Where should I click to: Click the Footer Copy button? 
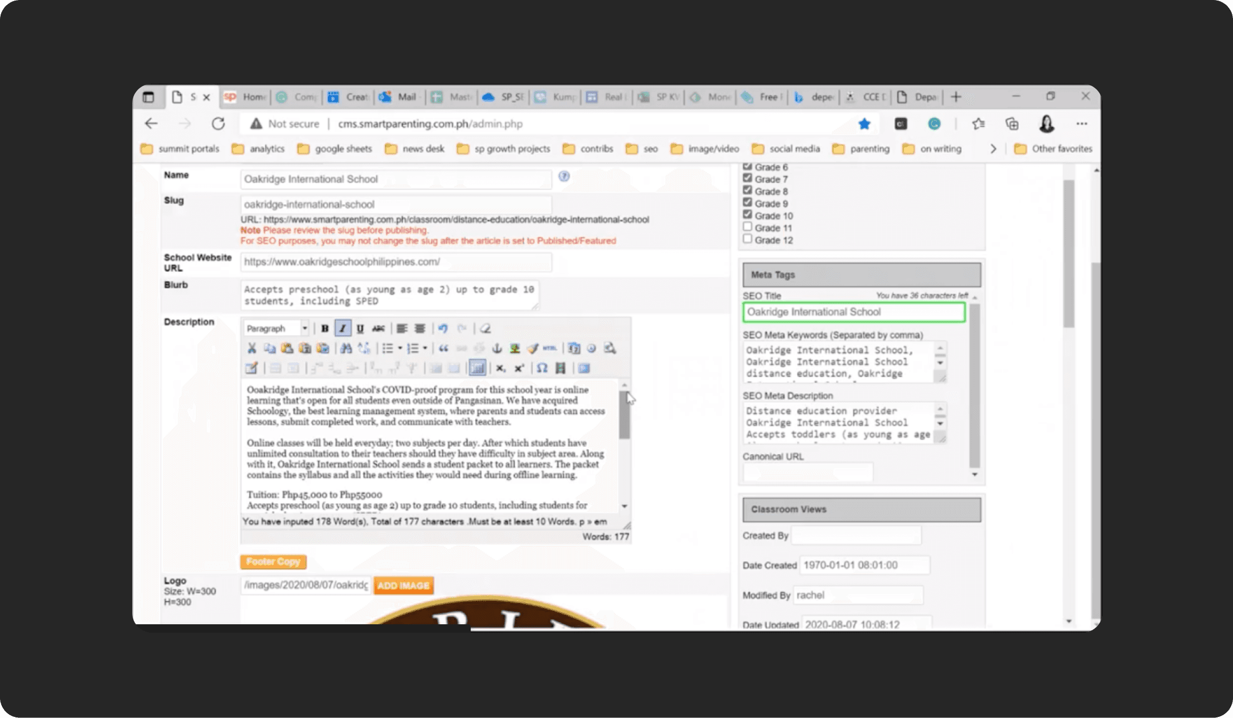[x=273, y=562]
